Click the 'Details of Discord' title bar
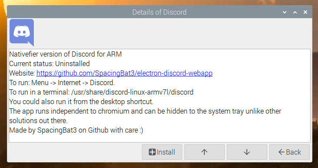The image size is (318, 168). 159,12
